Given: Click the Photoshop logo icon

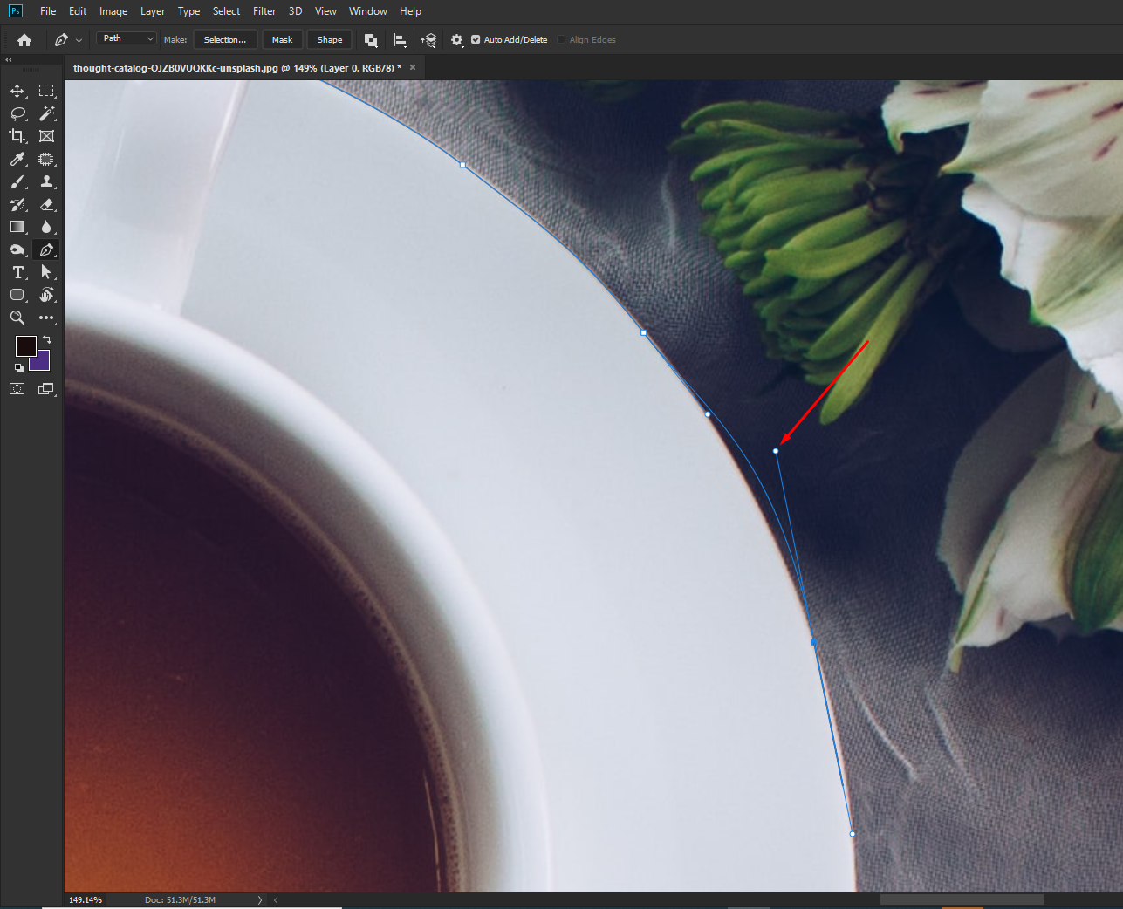Looking at the screenshot, I should pos(16,11).
